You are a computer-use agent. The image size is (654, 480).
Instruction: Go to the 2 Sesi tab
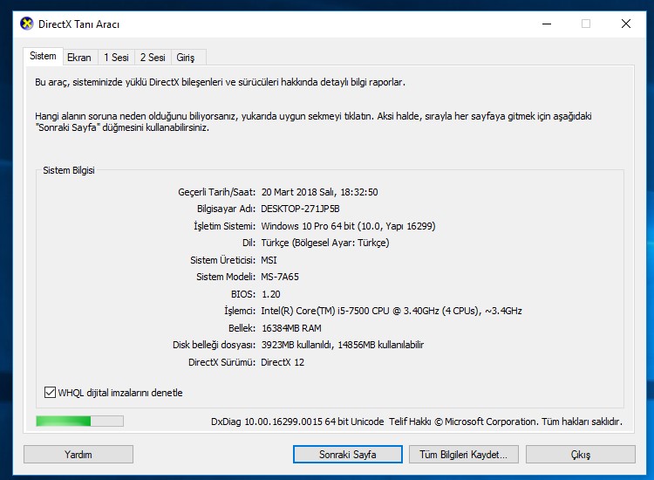click(x=153, y=58)
